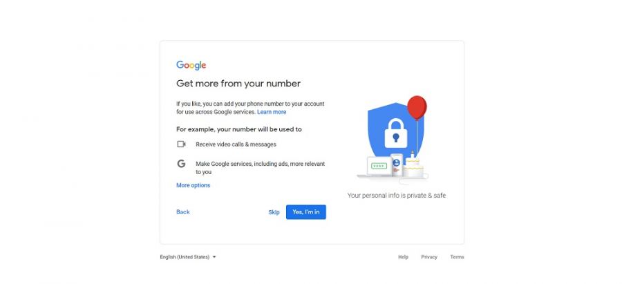Screen dimensions: 622x284
Task: Click the padlock icon on shield
Action: pyautogui.click(x=396, y=133)
